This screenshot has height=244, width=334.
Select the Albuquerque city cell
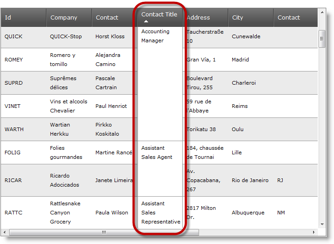251,213
